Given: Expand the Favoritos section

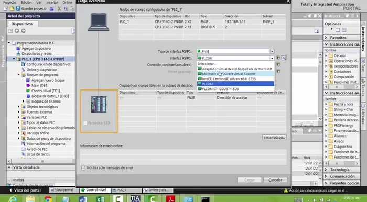Looking at the screenshot, I should pyautogui.click(x=326, y=38).
